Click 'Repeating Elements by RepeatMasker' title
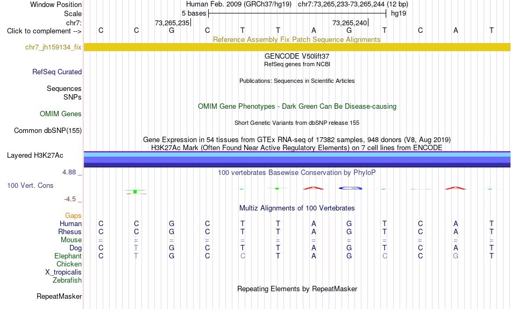This screenshot has height=309, width=511. pos(297,289)
